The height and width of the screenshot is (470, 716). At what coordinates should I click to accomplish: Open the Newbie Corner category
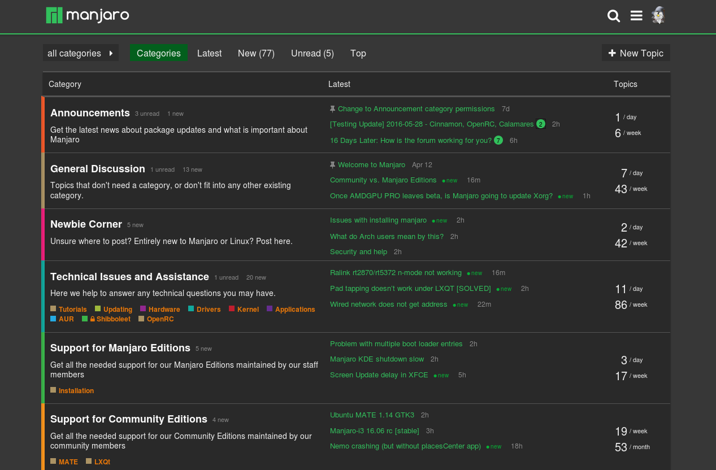point(86,224)
